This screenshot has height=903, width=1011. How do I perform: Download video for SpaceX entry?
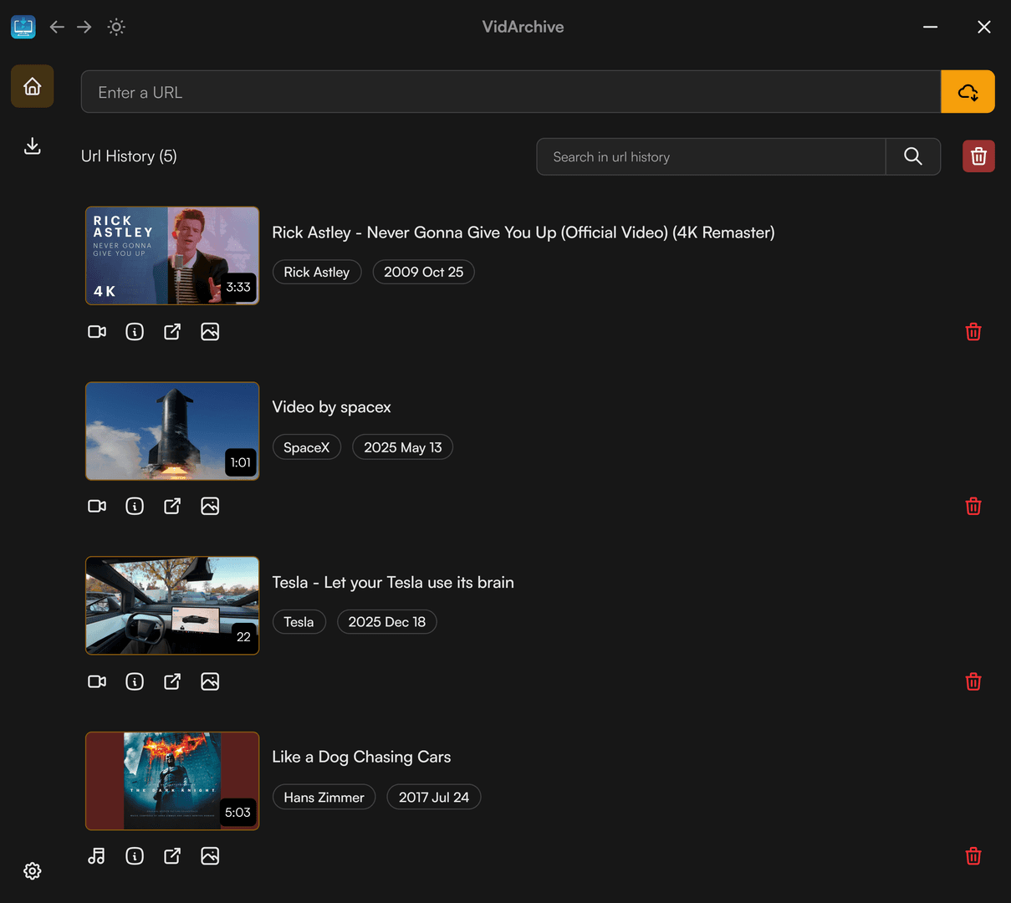97,506
